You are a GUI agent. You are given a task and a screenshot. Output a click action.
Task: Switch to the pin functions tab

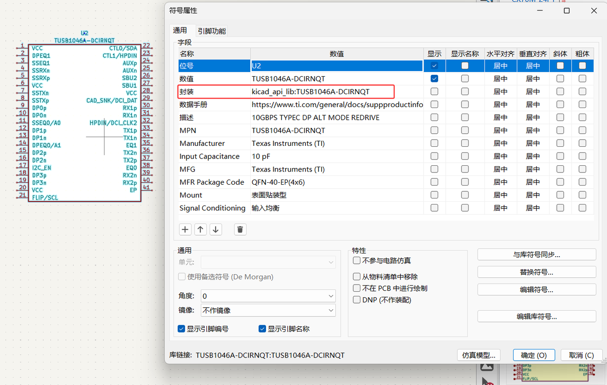click(x=212, y=31)
